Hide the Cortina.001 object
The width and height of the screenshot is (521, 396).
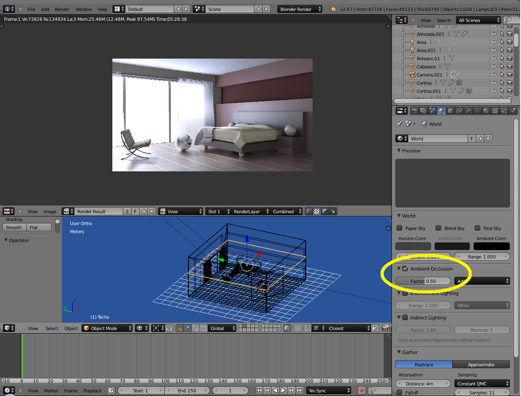tap(494, 91)
